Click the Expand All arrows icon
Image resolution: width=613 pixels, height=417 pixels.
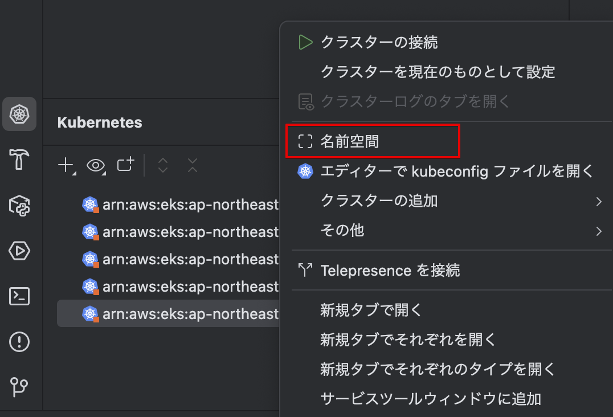click(x=163, y=165)
